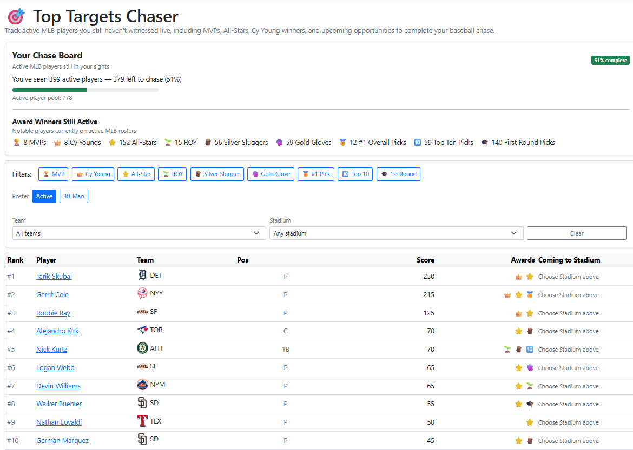
Task: Click Nick Kurtz's 1B position cell
Action: pyautogui.click(x=286, y=349)
